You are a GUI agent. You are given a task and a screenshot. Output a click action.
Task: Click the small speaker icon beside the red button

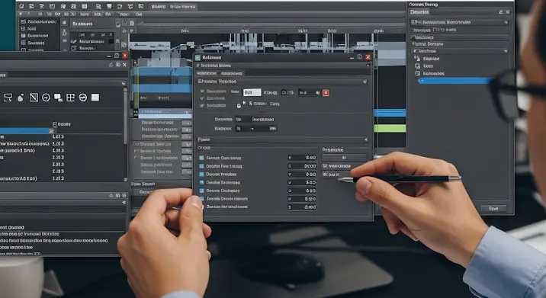click(317, 93)
